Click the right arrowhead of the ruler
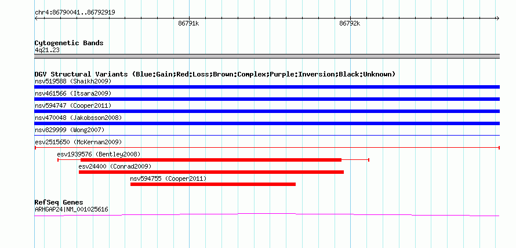 tap(497, 19)
